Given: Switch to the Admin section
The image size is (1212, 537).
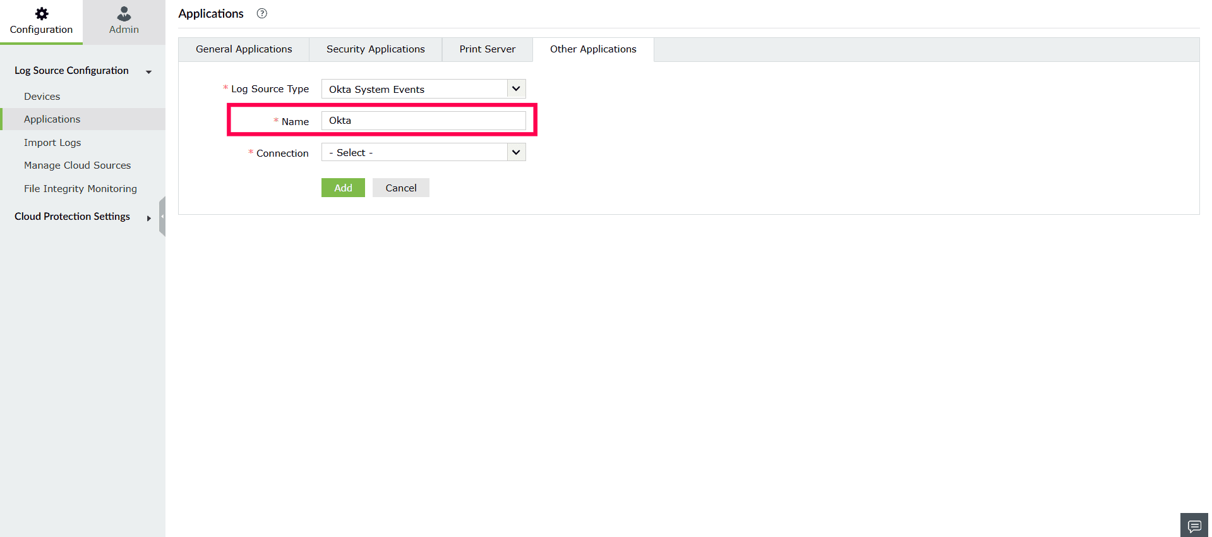Looking at the screenshot, I should [x=124, y=21].
